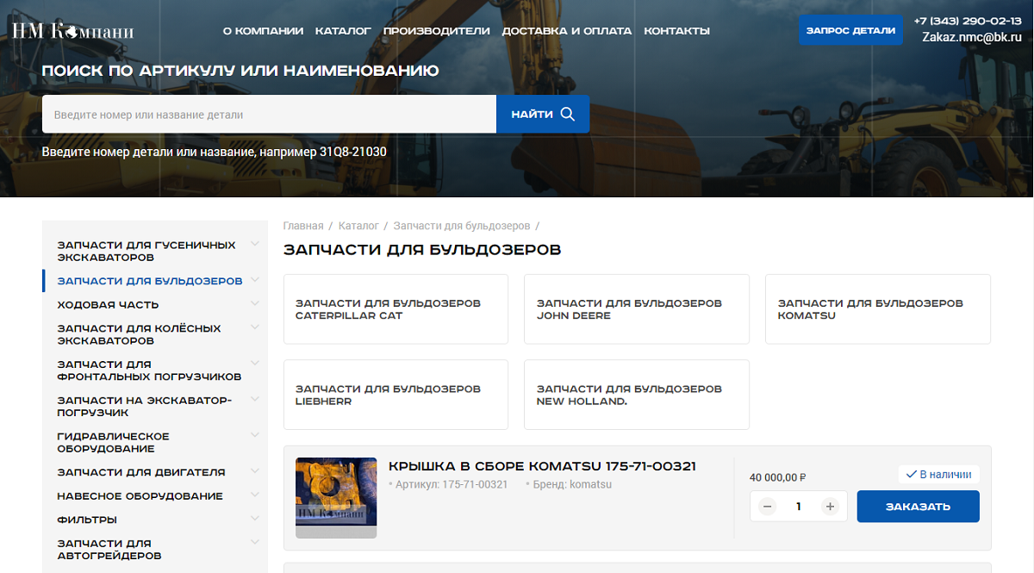1034x573 pixels.
Task: Click the В наличии availability badge
Action: (x=938, y=474)
